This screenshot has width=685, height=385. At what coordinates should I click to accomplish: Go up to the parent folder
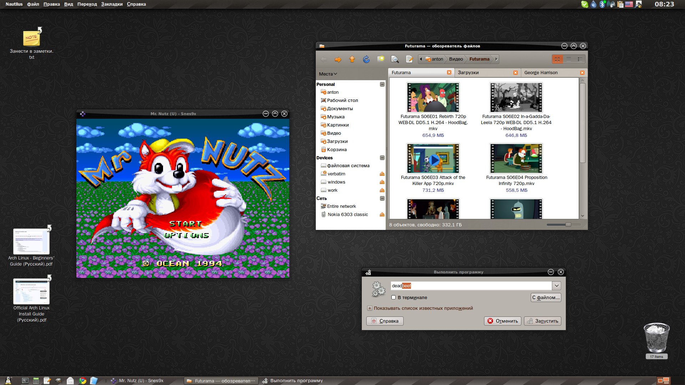[352, 59]
